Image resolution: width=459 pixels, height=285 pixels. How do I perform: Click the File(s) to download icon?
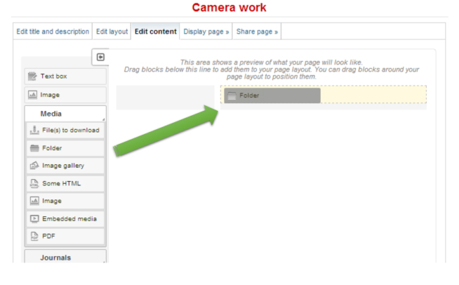click(33, 130)
